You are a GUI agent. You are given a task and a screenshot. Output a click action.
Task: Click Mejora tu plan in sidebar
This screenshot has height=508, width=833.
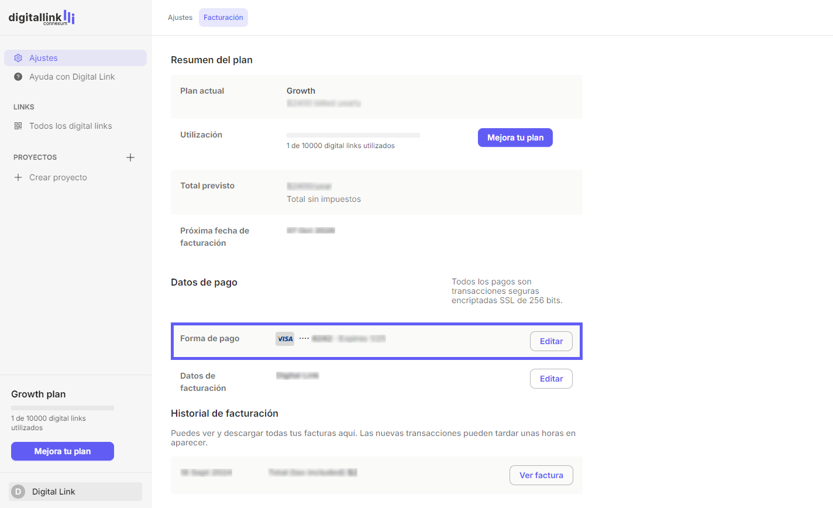tap(63, 451)
